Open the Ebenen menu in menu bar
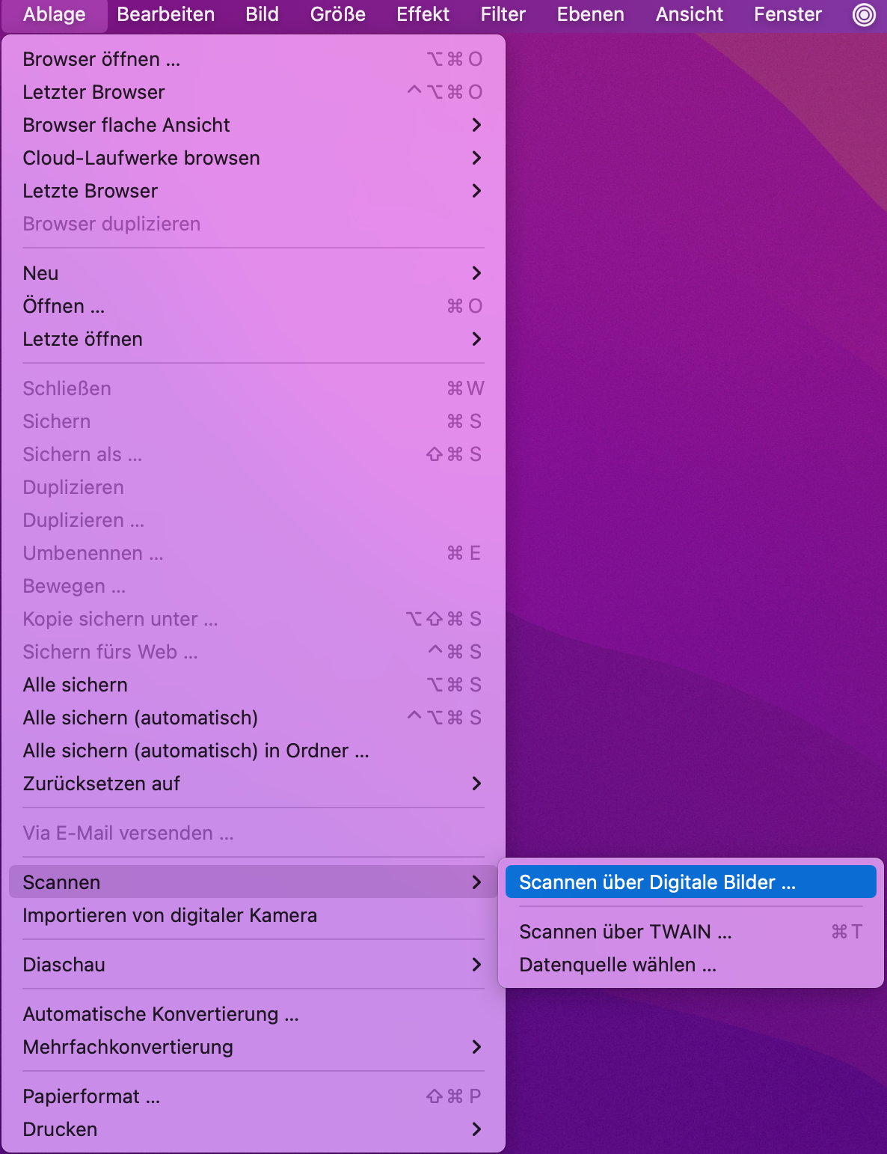Image resolution: width=887 pixels, height=1154 pixels. click(590, 15)
